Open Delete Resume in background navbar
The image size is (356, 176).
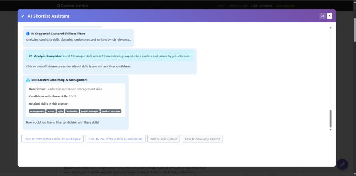pos(286,6)
